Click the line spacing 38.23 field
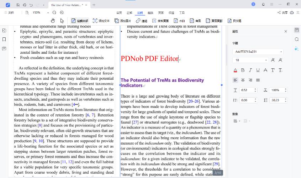Screen dimensions: 301x178 [x=275, y=100]
